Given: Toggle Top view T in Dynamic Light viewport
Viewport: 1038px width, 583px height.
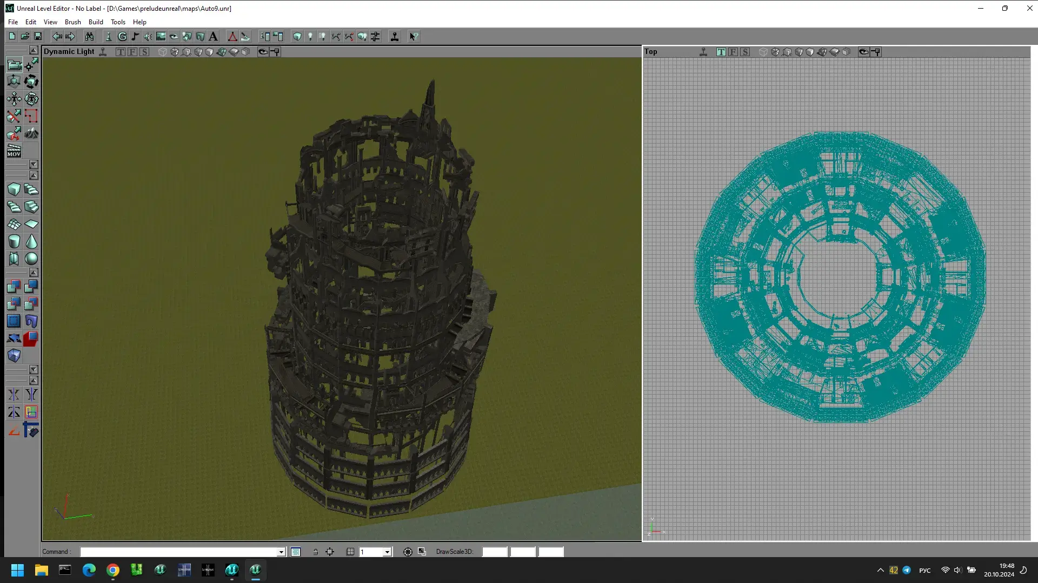Looking at the screenshot, I should pyautogui.click(x=121, y=52).
